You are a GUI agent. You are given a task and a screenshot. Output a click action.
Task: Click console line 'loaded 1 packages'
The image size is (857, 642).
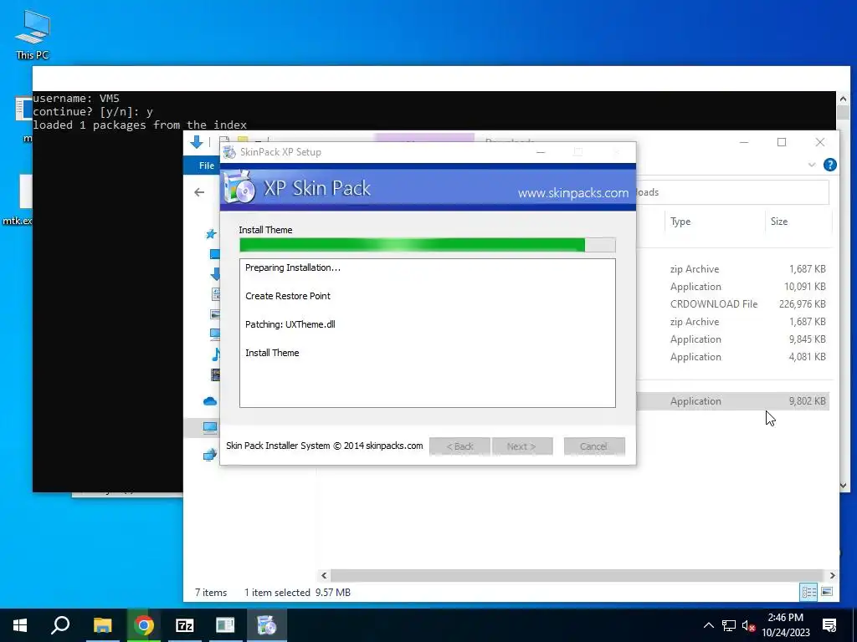pos(140,125)
